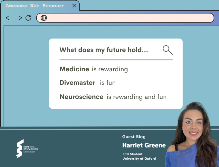Click into the pink address bar field
Image resolution: width=219 pixels, height=167 pixels.
coord(125,18)
